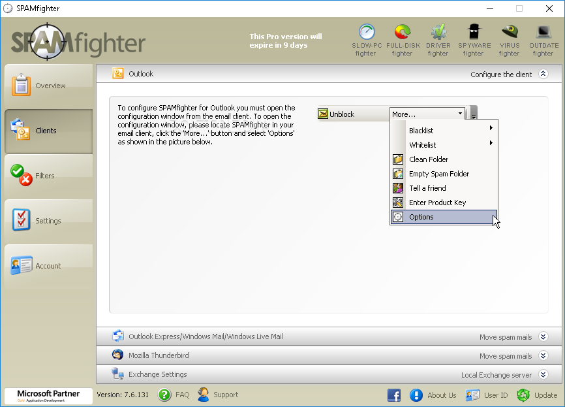Click the Support agent icon
565x407 pixels.
point(203,395)
